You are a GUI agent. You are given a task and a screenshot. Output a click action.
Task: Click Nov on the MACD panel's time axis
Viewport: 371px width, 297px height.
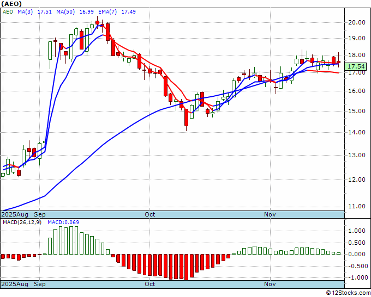pyautogui.click(x=270, y=284)
